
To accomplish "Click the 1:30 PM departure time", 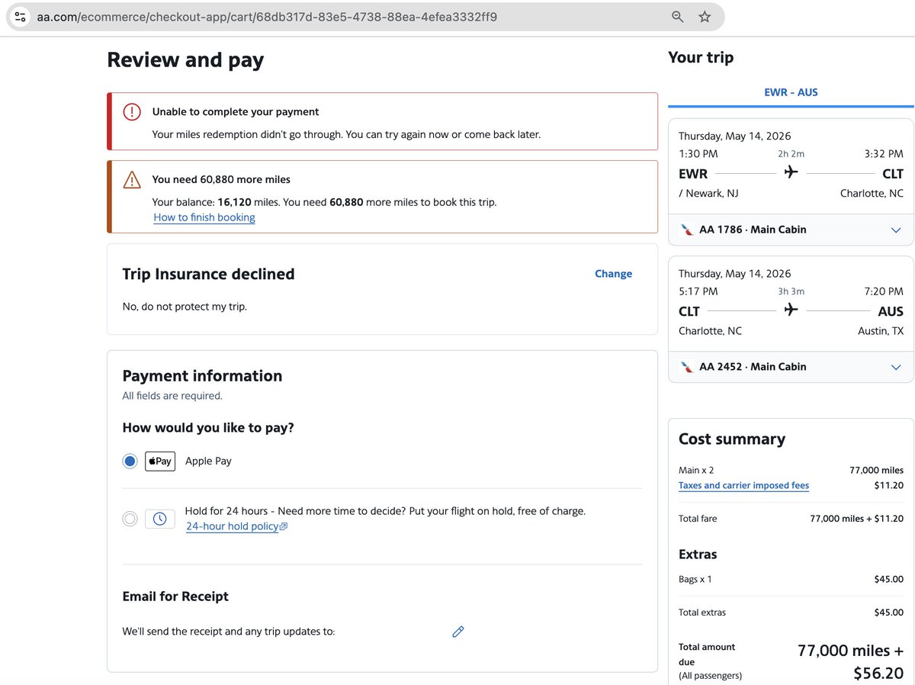I will tap(698, 153).
